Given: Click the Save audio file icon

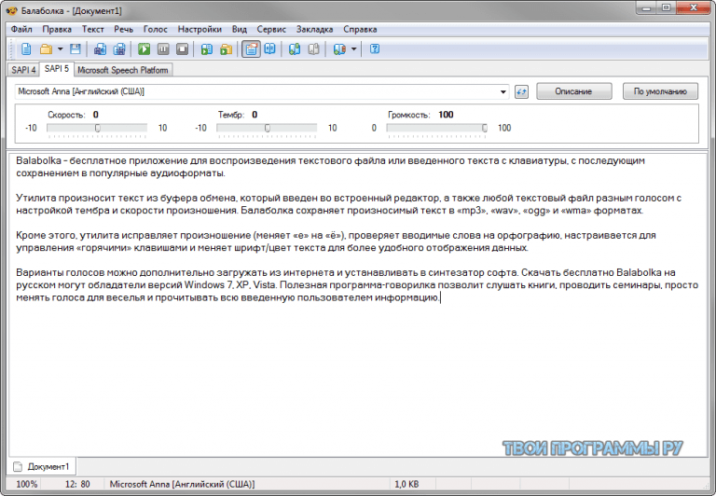Looking at the screenshot, I should [x=101, y=48].
